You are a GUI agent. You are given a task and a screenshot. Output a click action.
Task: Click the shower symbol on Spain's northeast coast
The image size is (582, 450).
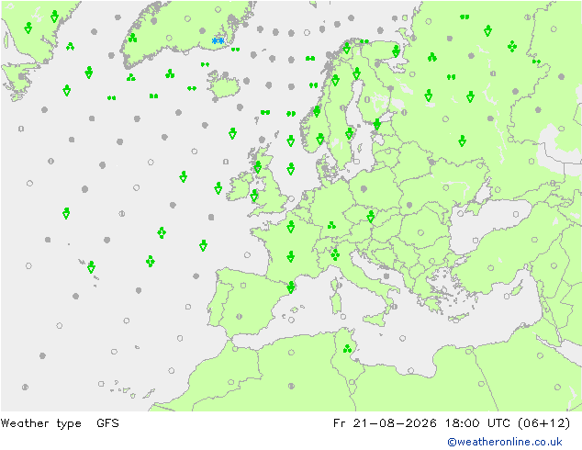coord(291,287)
